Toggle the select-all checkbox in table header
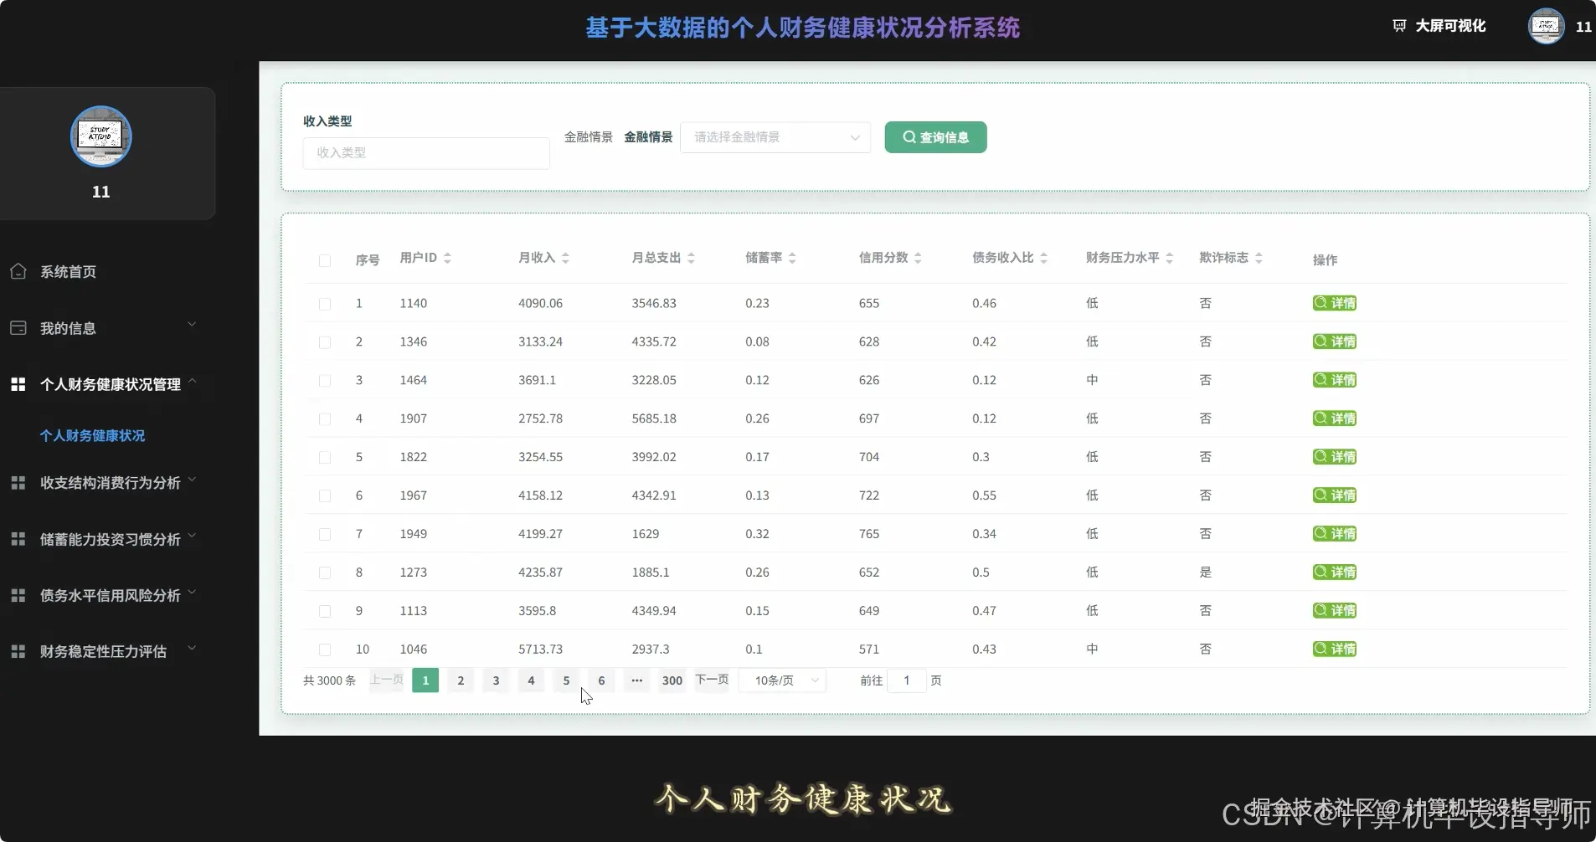The height and width of the screenshot is (842, 1596). (324, 260)
